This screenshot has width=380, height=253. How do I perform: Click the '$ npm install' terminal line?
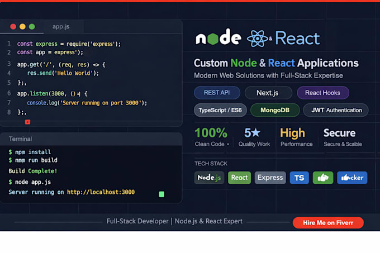(x=30, y=152)
